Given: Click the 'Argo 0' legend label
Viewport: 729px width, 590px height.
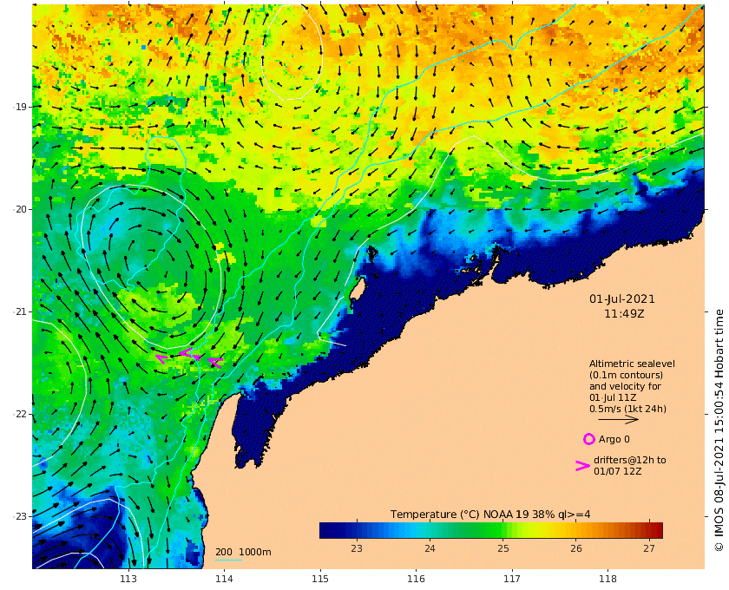Looking at the screenshot, I should coord(614,439).
